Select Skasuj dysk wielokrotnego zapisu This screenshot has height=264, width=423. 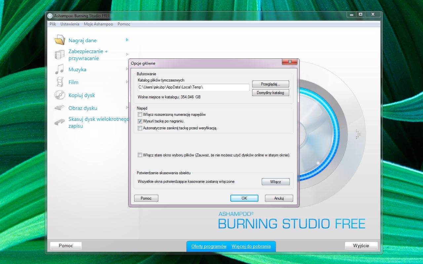pos(98,122)
